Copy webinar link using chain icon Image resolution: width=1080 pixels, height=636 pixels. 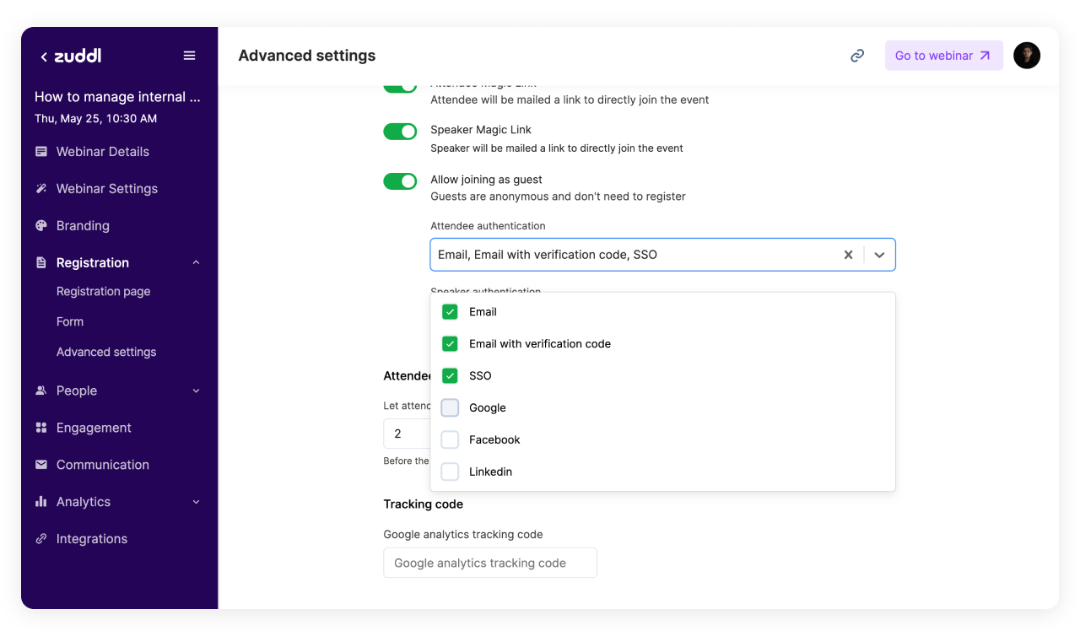click(857, 56)
